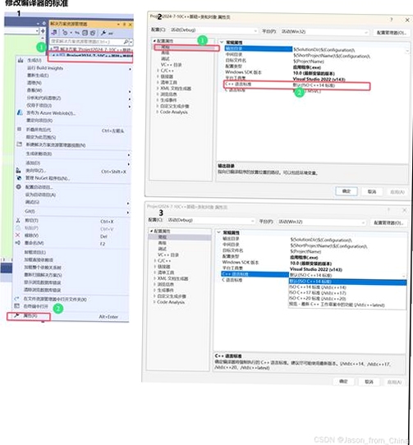Click the pin icon on Solution Explorer title bar
Screen dimensions: 413x445
(x=124, y=25)
